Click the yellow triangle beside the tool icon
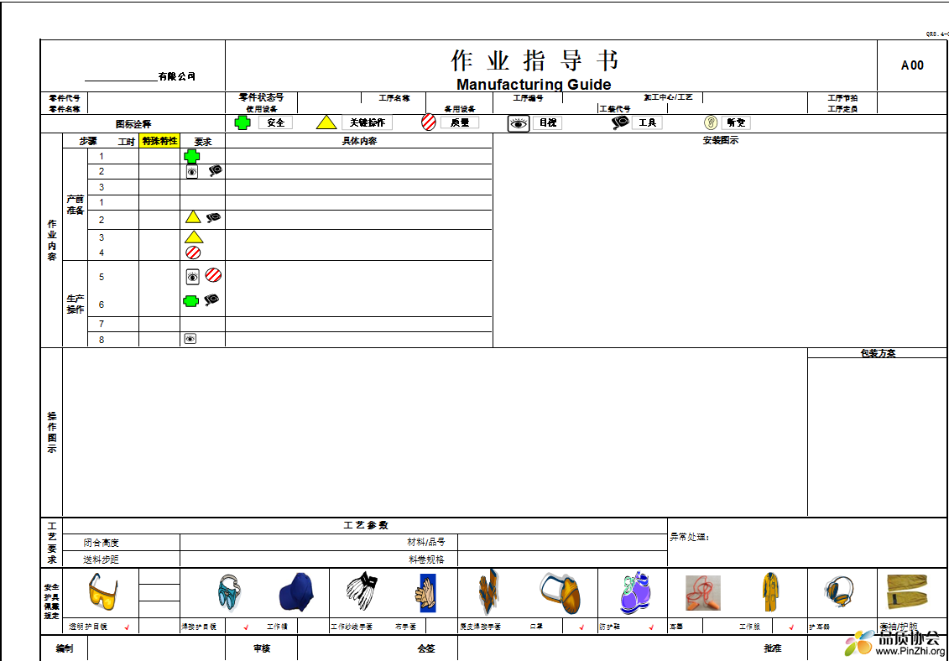The image size is (949, 661). tap(193, 217)
